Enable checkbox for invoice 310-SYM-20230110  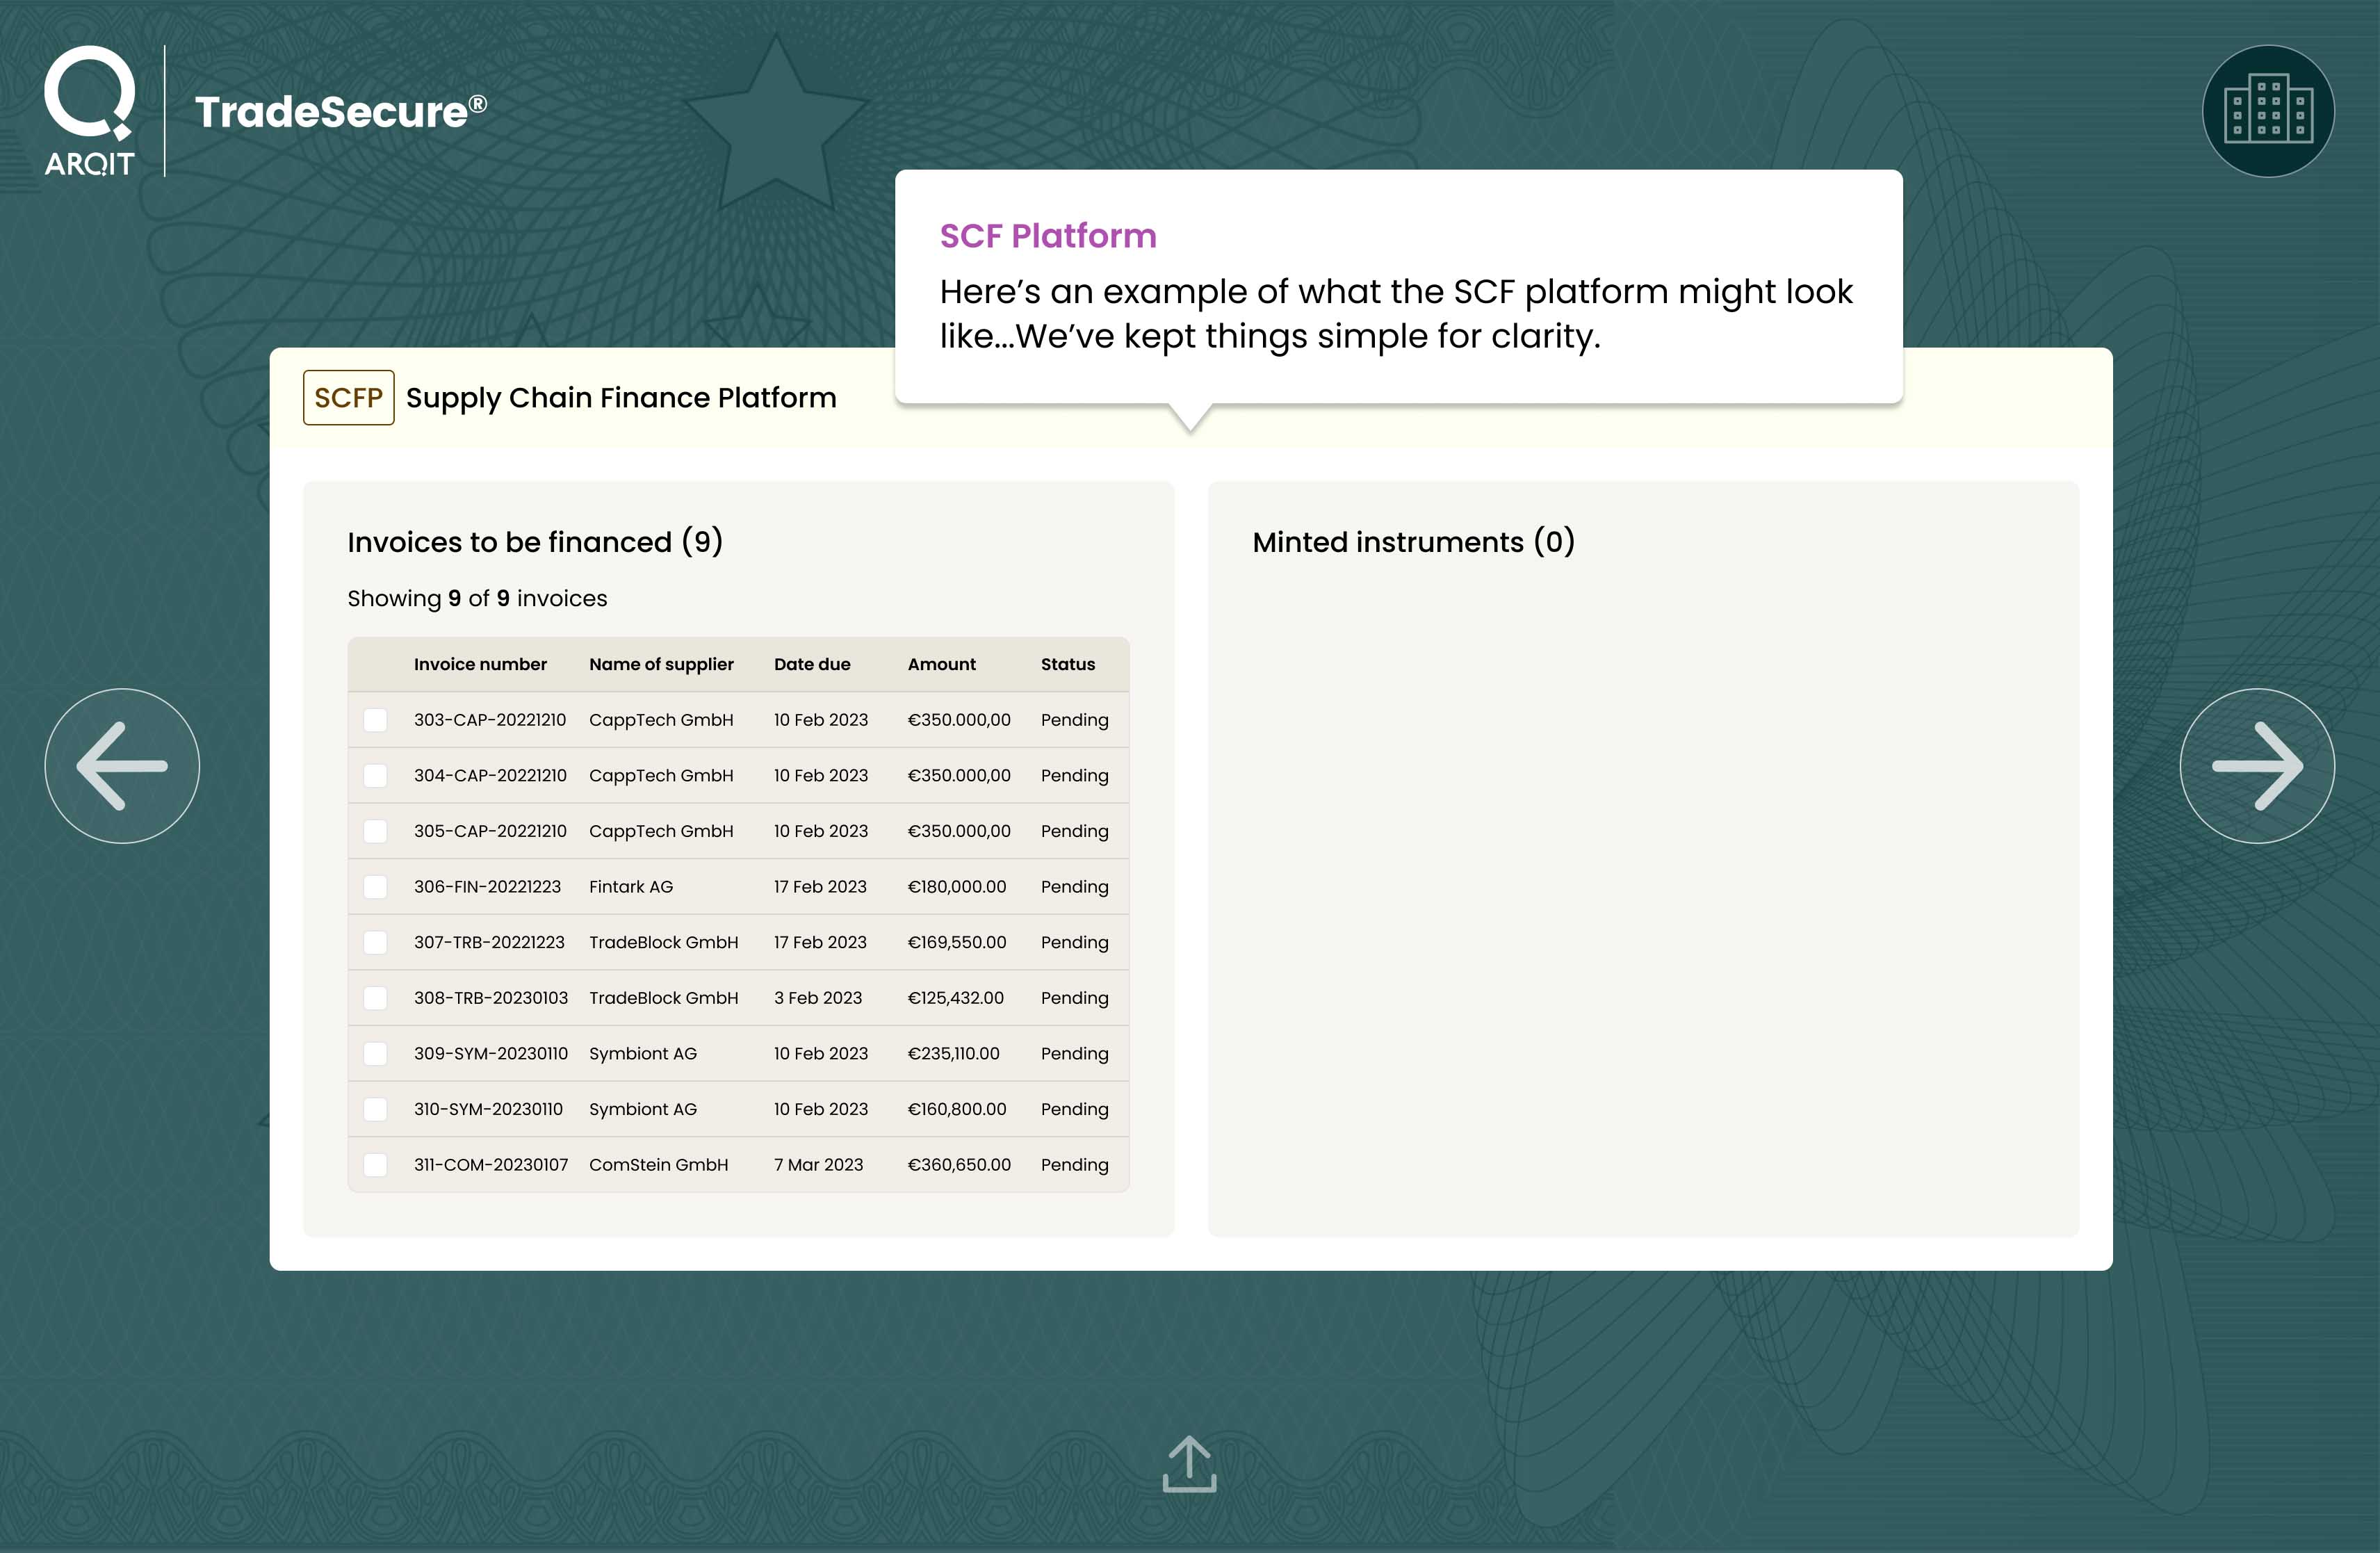(x=375, y=1109)
